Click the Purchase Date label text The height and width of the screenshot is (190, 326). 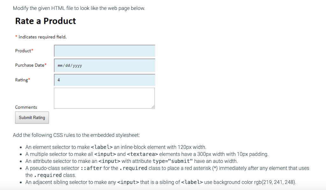click(x=30, y=65)
